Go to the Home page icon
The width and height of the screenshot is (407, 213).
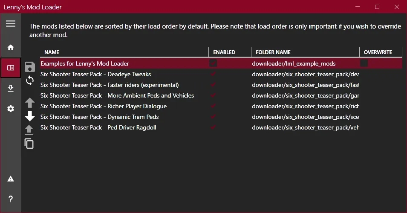point(11,47)
